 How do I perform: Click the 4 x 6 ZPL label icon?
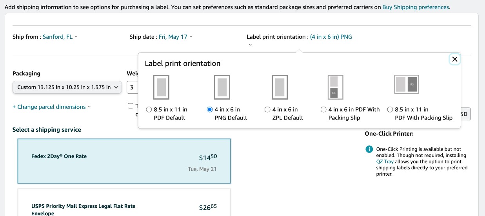[280, 87]
